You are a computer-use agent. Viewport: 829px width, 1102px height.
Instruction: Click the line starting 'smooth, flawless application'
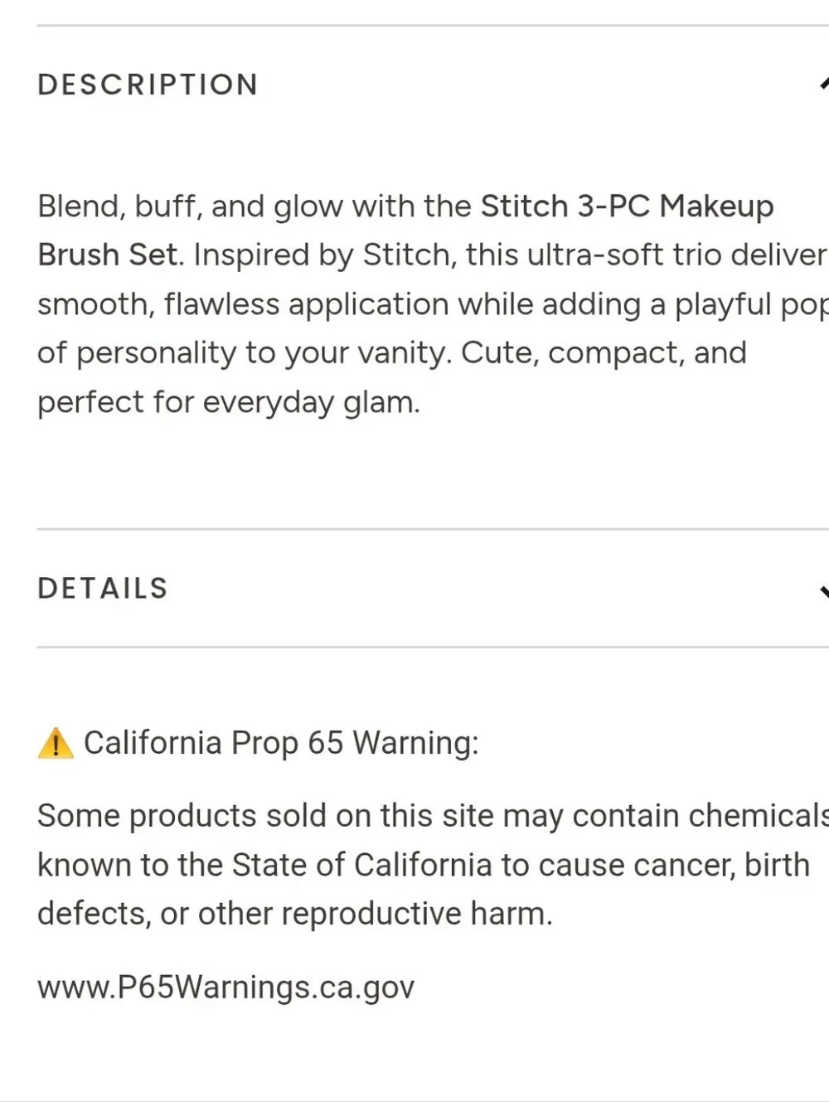[433, 304]
